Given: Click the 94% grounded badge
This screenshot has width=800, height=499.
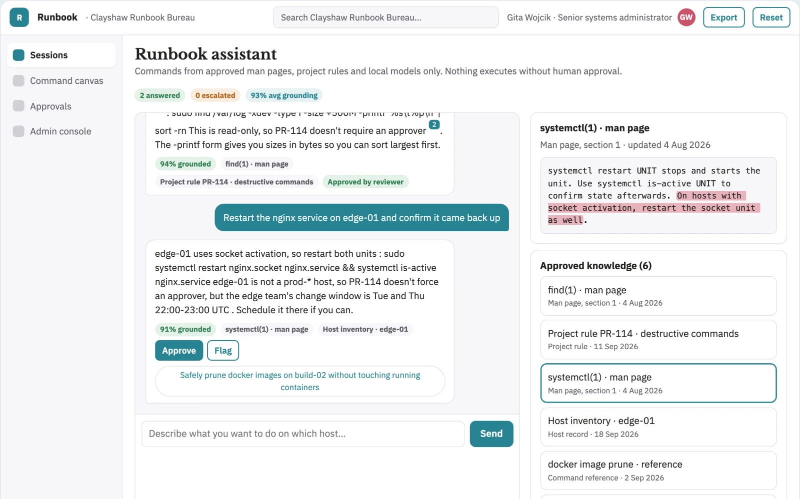Looking at the screenshot, I should coord(185,164).
